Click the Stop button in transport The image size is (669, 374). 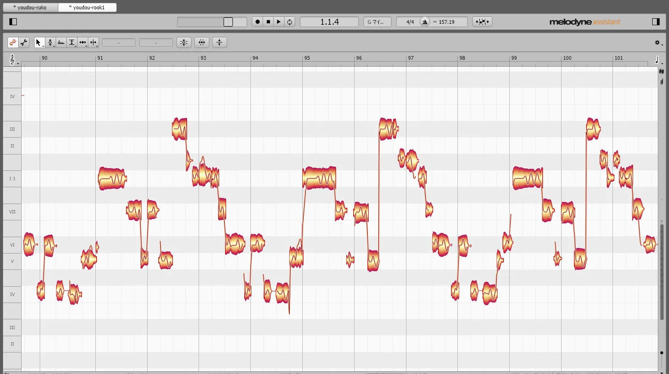click(268, 22)
